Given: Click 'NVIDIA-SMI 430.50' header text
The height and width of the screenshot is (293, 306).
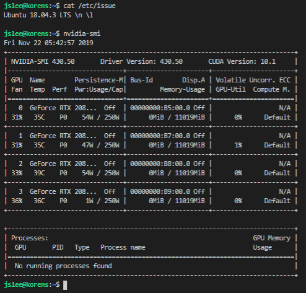Looking at the screenshot, I should coord(43,61).
